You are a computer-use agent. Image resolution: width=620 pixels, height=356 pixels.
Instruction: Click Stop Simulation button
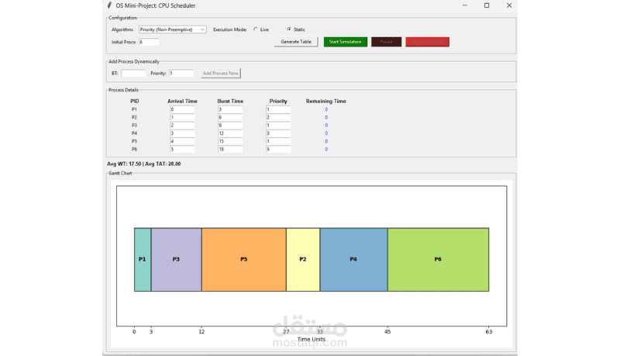point(428,42)
